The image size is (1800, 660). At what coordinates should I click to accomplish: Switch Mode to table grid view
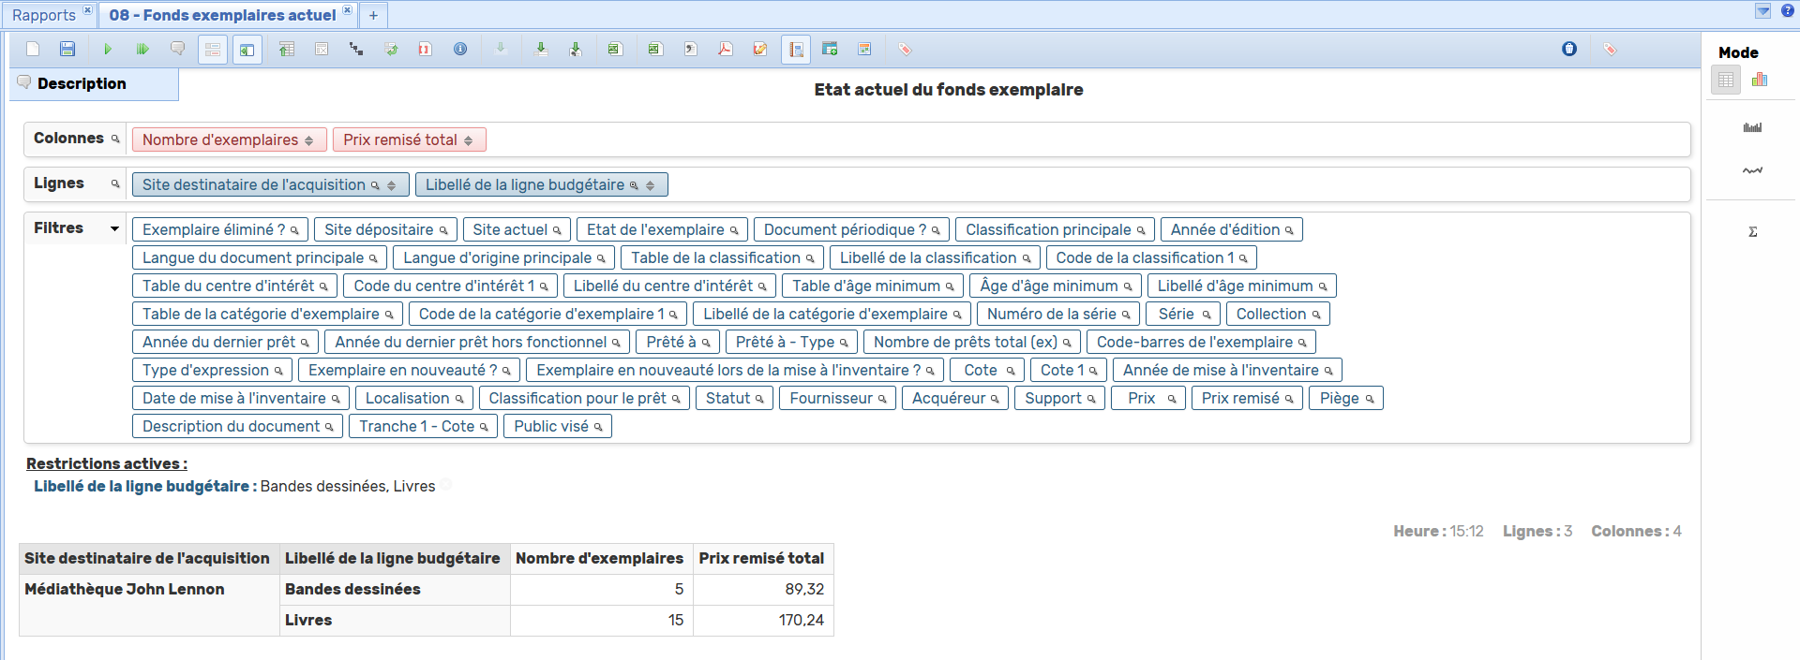1726,80
